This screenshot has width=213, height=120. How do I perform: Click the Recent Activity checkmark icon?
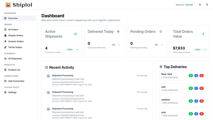pyautogui.click(x=47, y=67)
